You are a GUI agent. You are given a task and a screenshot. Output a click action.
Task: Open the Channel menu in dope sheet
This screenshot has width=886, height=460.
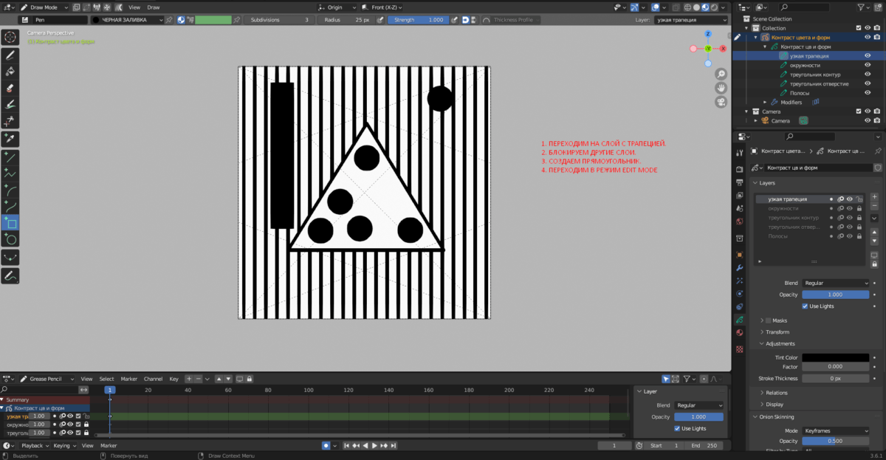(153, 379)
